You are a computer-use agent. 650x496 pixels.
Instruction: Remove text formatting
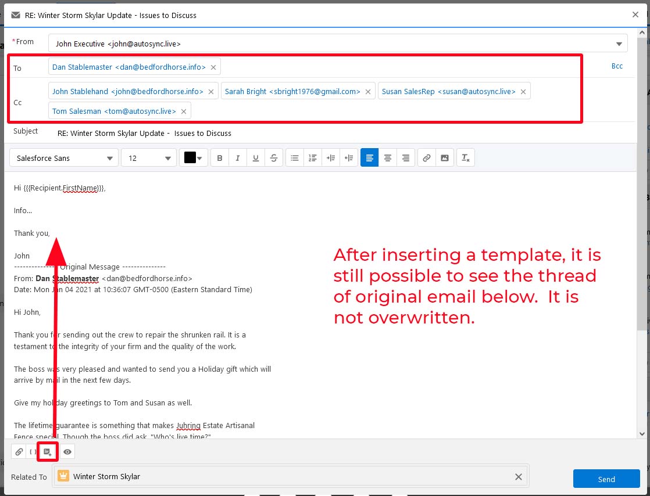click(x=466, y=158)
